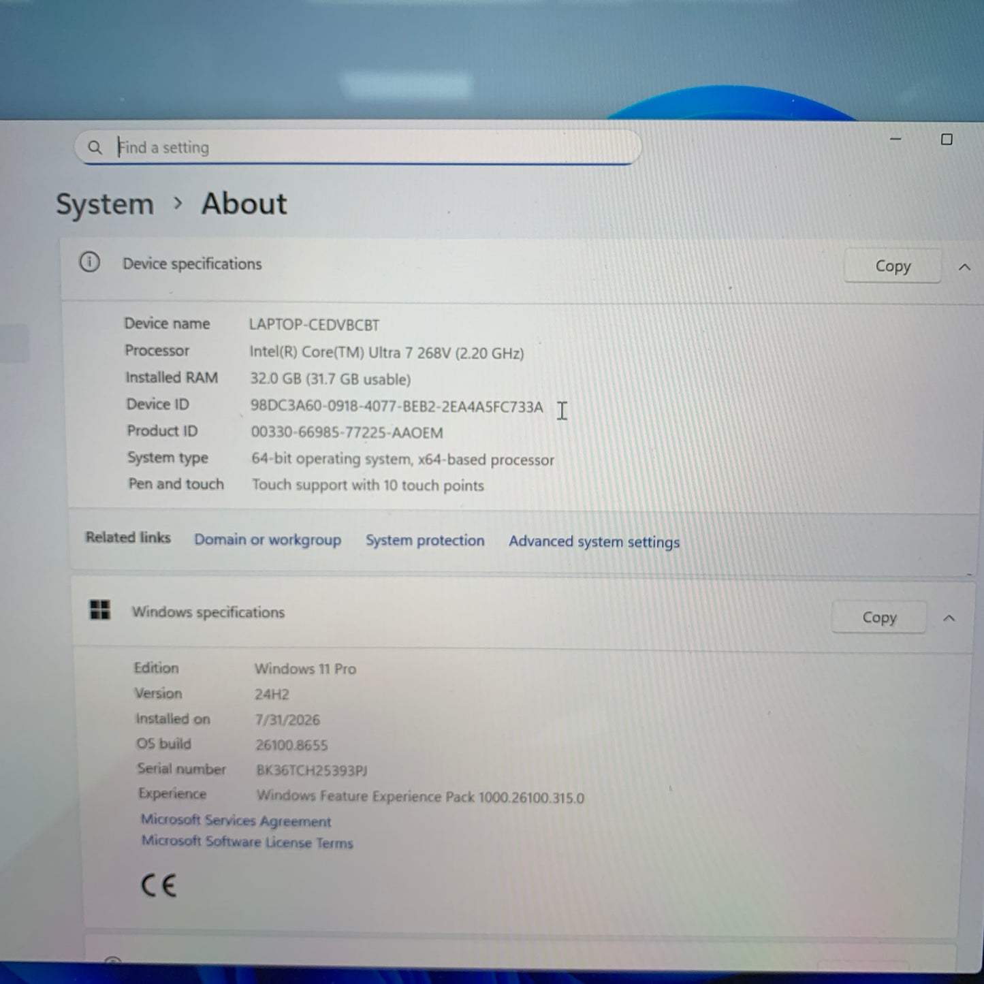Open the Domain or workgroup link
Viewport: 984px width, 984px height.
(268, 539)
